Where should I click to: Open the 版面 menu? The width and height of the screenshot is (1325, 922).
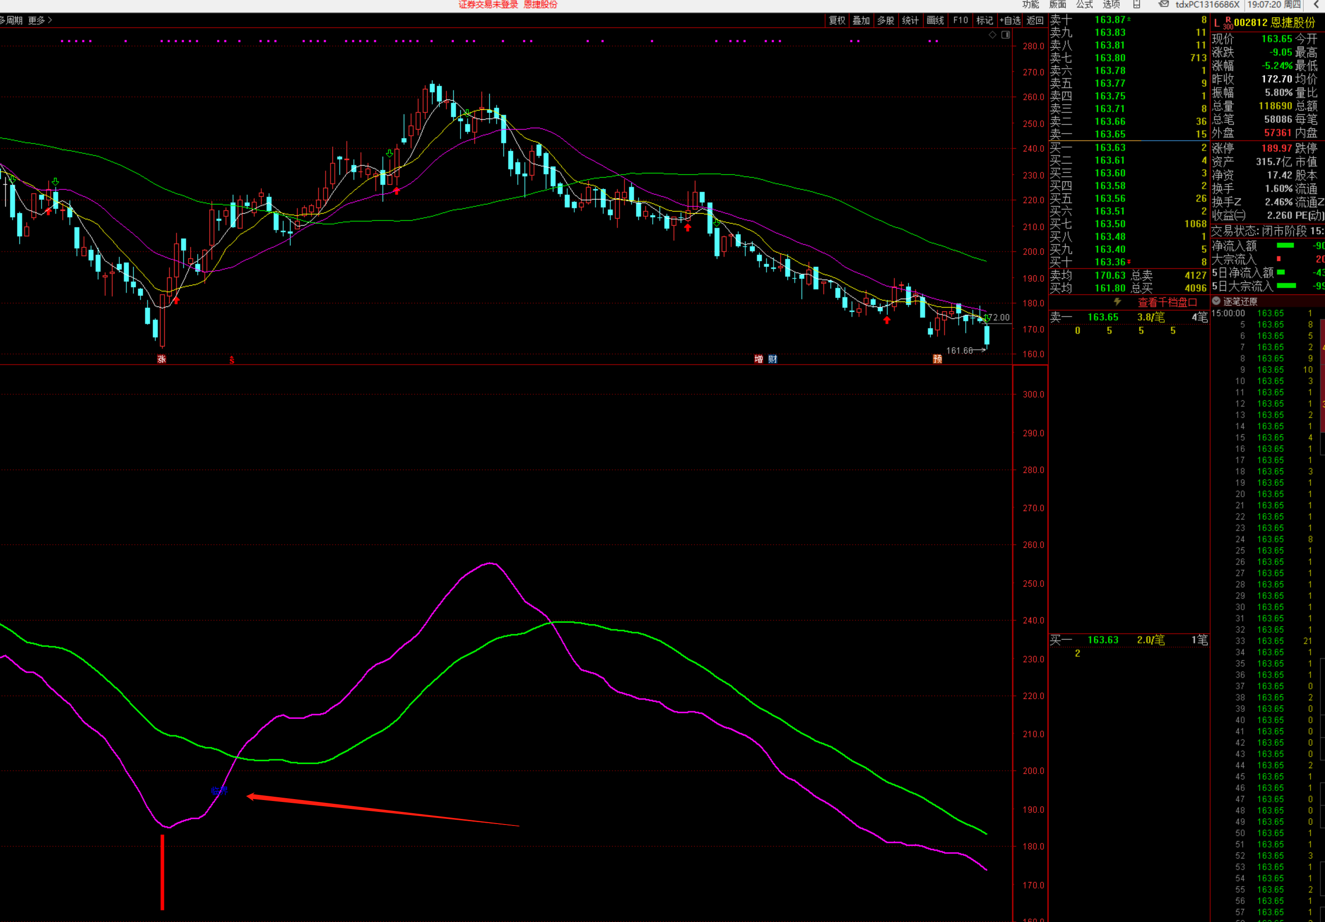coord(1057,5)
